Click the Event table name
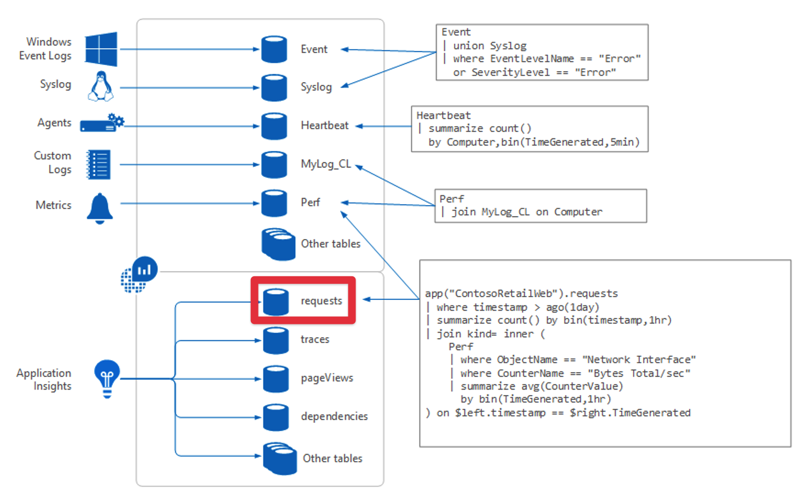This screenshot has width=809, height=499. 314,49
